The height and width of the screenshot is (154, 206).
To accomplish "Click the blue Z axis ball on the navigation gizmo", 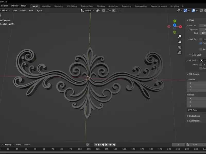I will [175, 25].
